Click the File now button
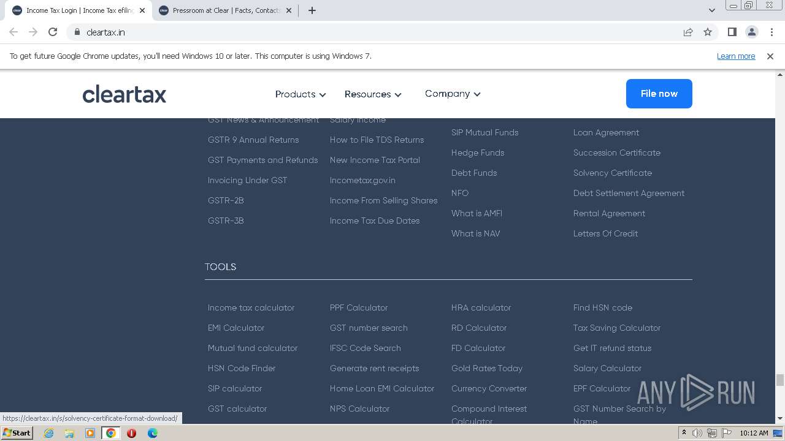Image resolution: width=785 pixels, height=441 pixels. tap(659, 94)
